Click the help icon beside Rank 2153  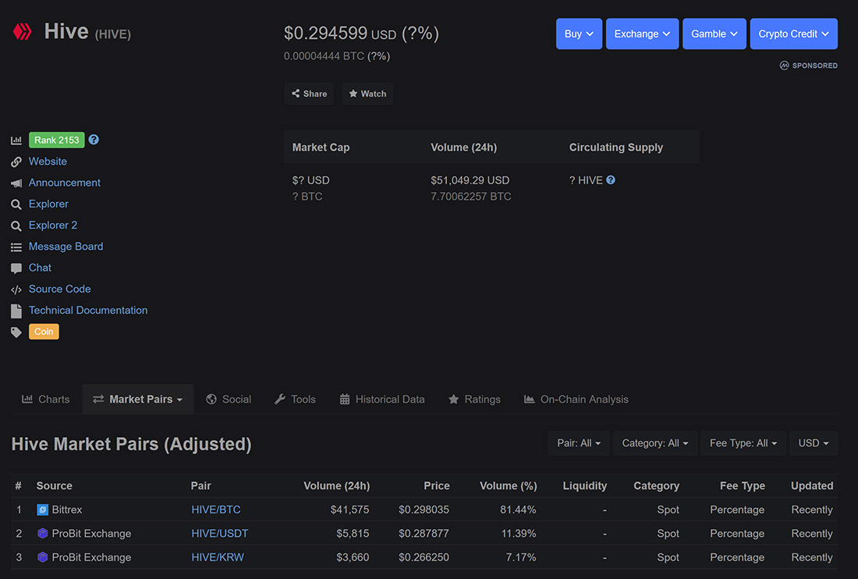coord(94,140)
